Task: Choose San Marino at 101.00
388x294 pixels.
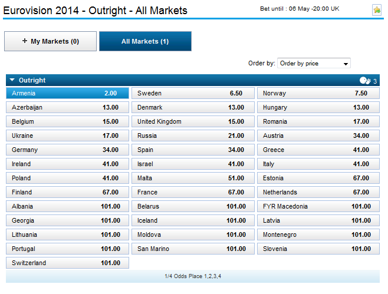Action: pos(192,249)
